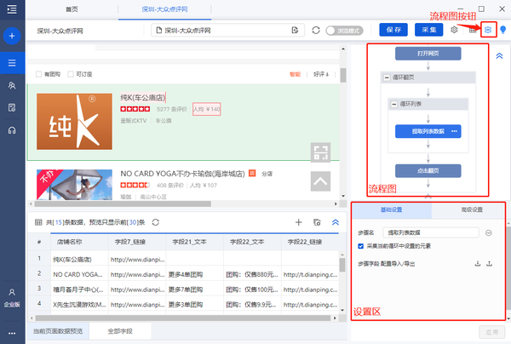Click the export configuration upload icon
Screen dimensions: 511x344
pos(489,264)
